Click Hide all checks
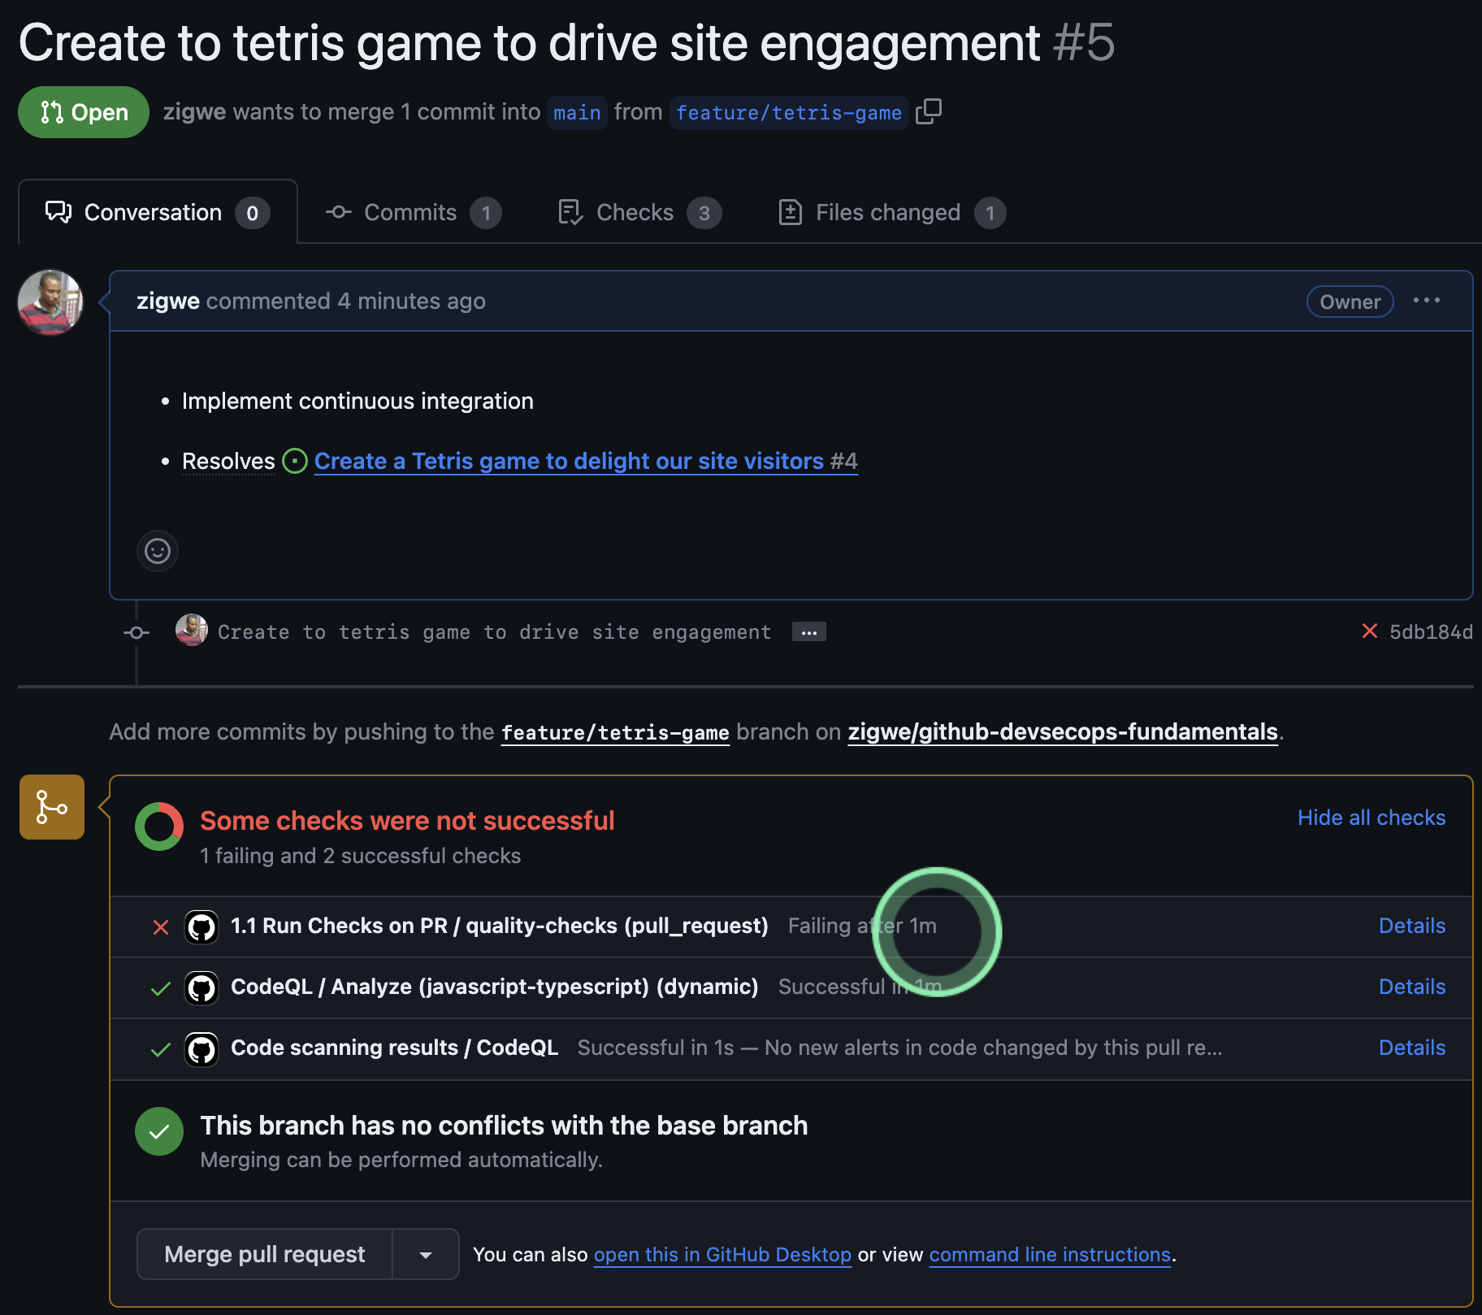1482x1315 pixels. [x=1371, y=818]
